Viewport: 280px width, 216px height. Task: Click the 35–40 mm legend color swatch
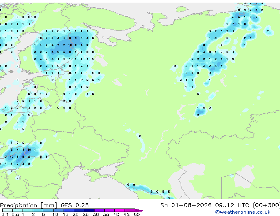click(109, 210)
